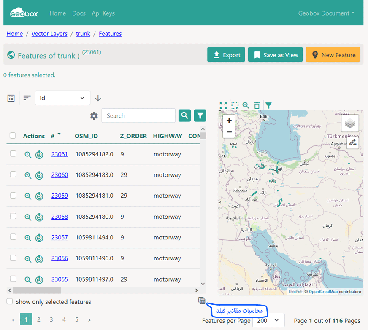Click the field calculator icon below table
Viewport: 368px width, 330px height.
202,300
